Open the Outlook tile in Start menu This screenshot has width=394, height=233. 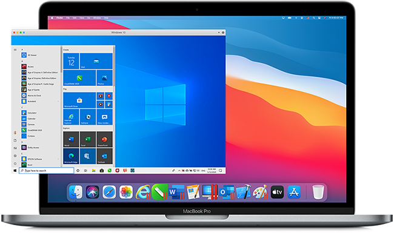coord(104,156)
